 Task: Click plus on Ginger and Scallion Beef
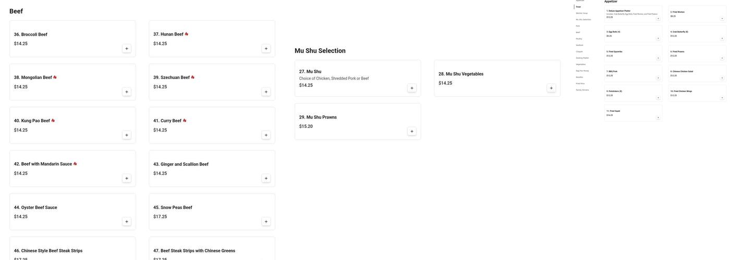coord(266,178)
